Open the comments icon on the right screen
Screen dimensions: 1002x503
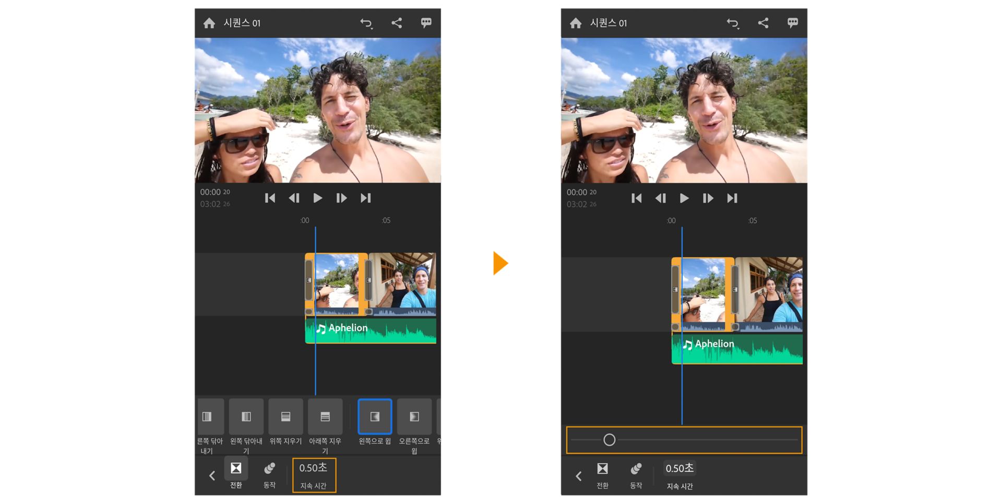[x=793, y=22]
